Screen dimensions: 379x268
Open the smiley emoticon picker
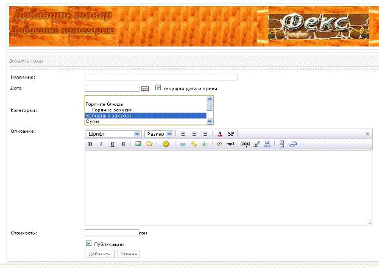pos(166,144)
